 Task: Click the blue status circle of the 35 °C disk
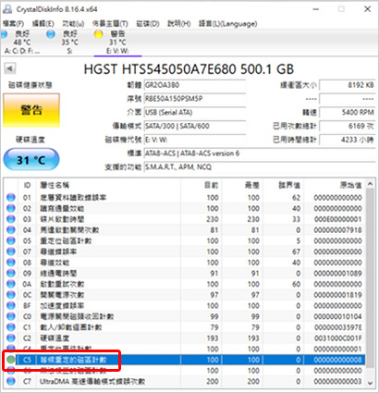click(51, 34)
